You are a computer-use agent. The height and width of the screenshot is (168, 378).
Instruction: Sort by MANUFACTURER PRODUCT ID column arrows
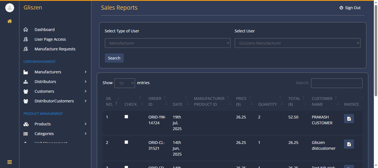229,101
